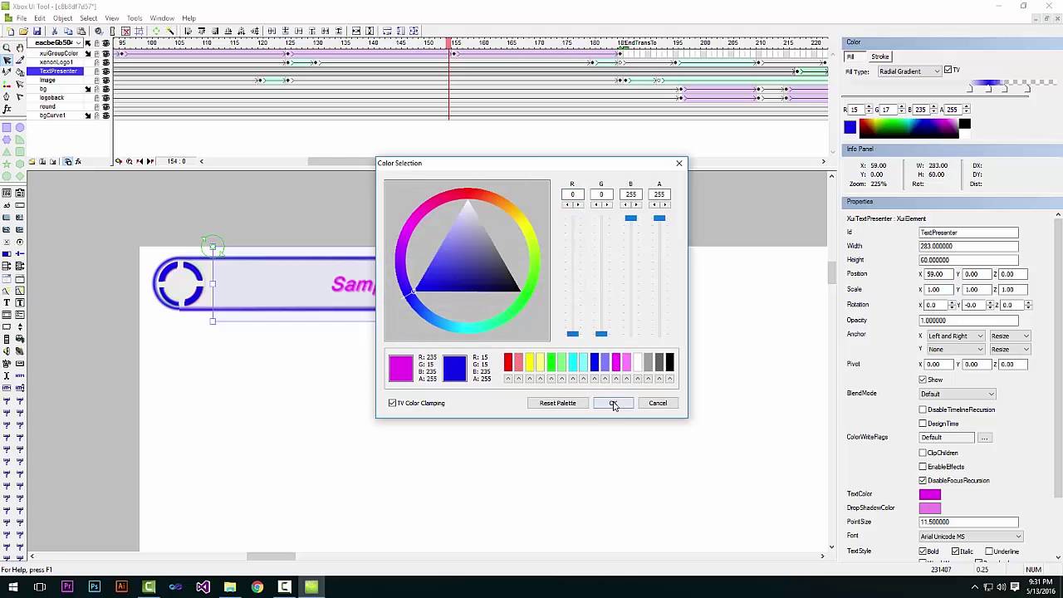Expand the bgCurve1 layer arrow
Image resolution: width=1063 pixels, height=598 pixels.
pyautogui.click(x=88, y=115)
